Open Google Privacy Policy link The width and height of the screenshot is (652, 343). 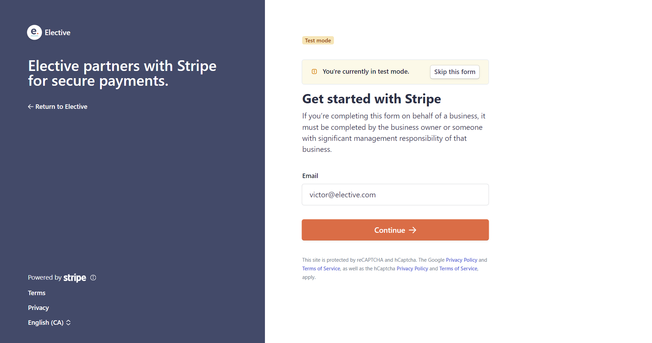click(462, 260)
